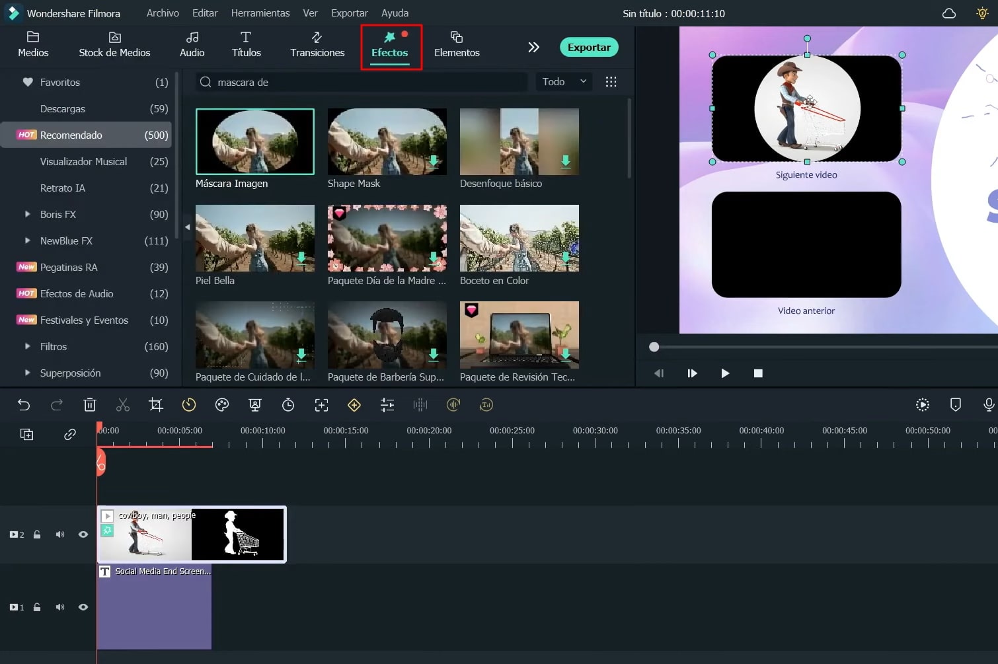Select the Máscara Imagen effect thumbnail
This screenshot has width=998, height=664.
[x=255, y=141]
